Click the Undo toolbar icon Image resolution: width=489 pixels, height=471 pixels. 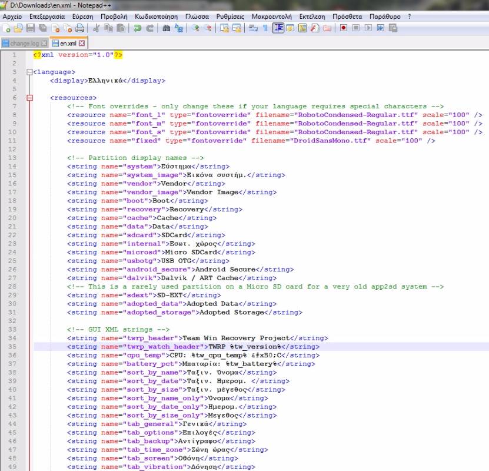click(x=138, y=28)
